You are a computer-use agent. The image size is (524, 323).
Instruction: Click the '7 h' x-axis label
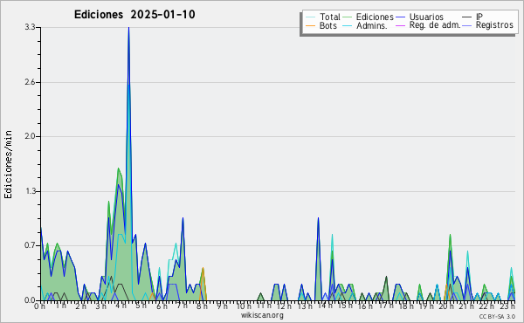click(x=183, y=306)
